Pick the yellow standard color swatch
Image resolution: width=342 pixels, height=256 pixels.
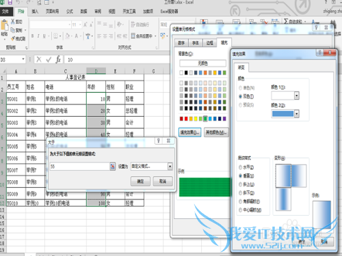point(196,119)
